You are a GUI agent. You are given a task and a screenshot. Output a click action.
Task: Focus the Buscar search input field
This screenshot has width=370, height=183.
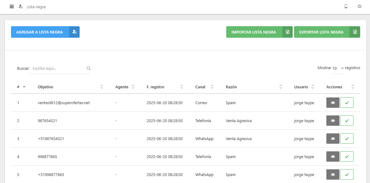(58, 69)
